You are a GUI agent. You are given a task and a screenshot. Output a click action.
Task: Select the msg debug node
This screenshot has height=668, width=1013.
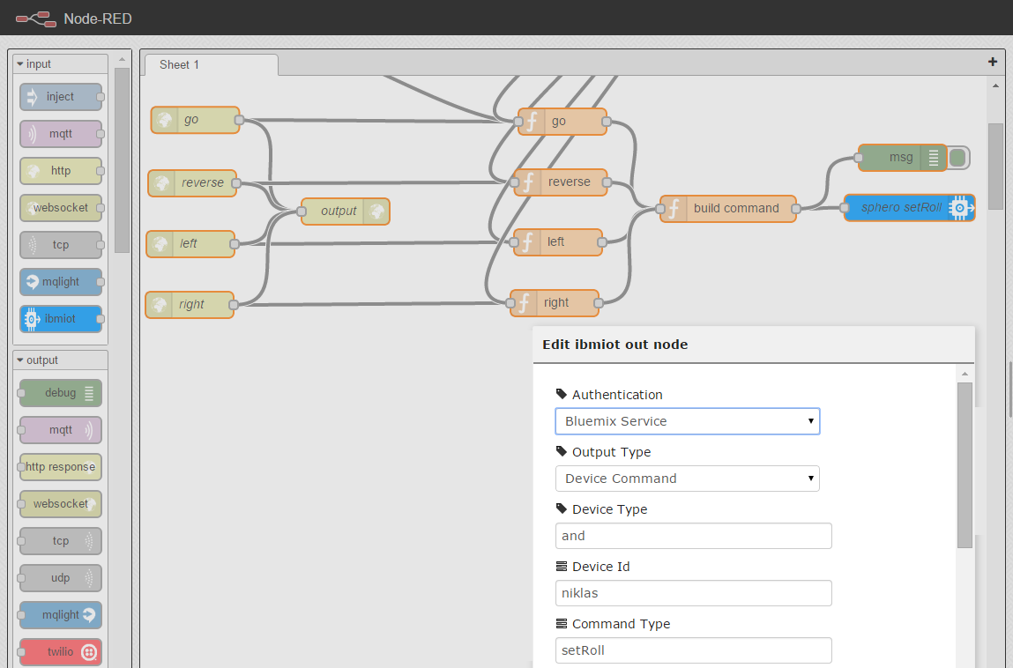[903, 158]
